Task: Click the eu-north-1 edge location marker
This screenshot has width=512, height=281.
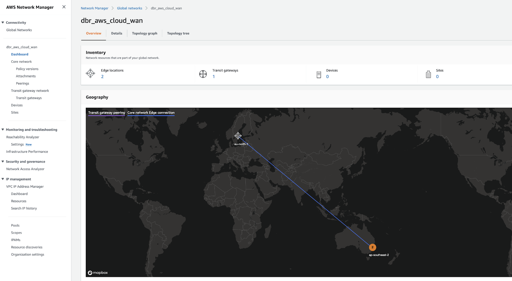Action: [x=238, y=136]
